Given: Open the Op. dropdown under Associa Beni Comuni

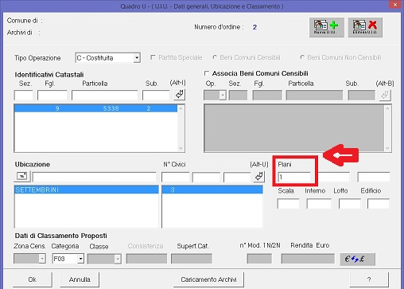Looking at the screenshot, I should 223,95.
